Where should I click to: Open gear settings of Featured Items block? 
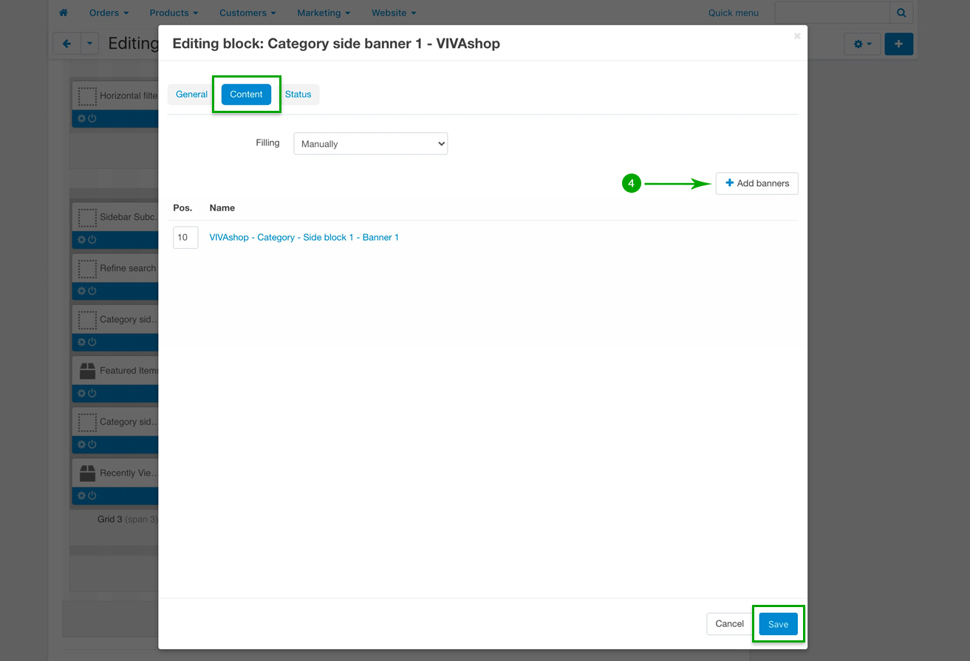coord(82,394)
